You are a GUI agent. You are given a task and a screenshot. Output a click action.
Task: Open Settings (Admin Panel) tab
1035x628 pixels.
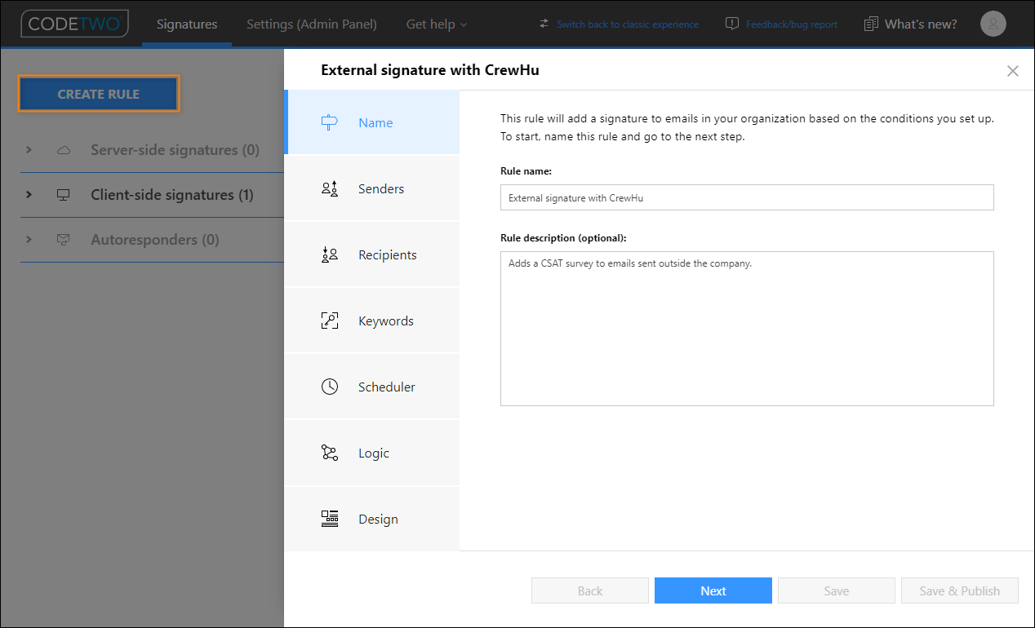point(312,24)
